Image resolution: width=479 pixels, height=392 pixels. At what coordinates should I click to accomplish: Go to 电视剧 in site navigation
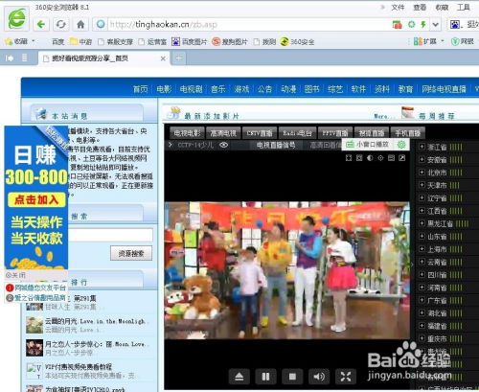(x=192, y=89)
